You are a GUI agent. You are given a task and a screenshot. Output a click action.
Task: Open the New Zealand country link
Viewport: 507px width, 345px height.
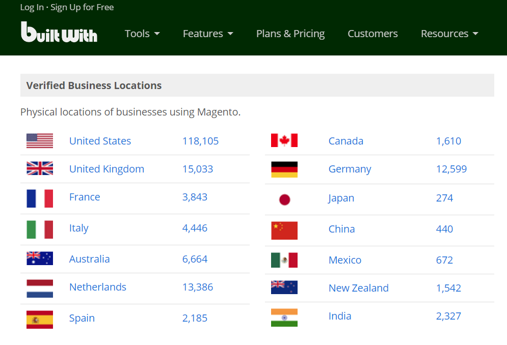point(358,288)
